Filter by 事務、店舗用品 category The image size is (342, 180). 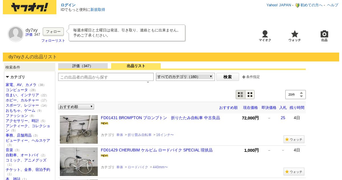pos(19,135)
